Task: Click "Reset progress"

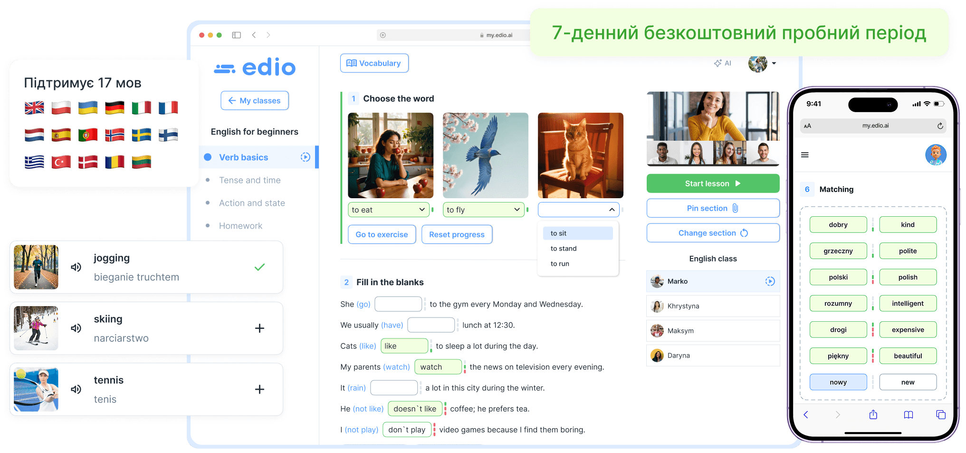Action: pos(456,234)
